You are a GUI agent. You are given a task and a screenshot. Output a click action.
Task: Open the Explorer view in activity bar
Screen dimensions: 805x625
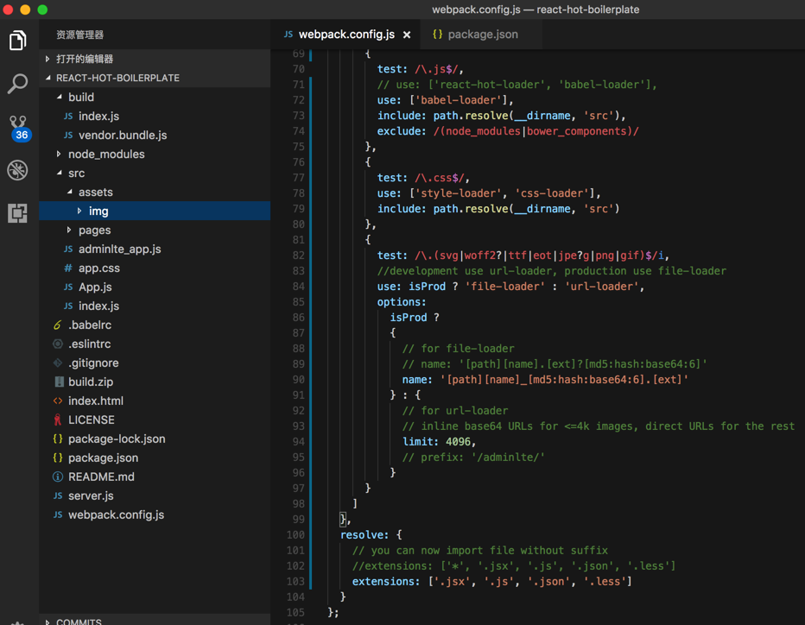(x=17, y=41)
